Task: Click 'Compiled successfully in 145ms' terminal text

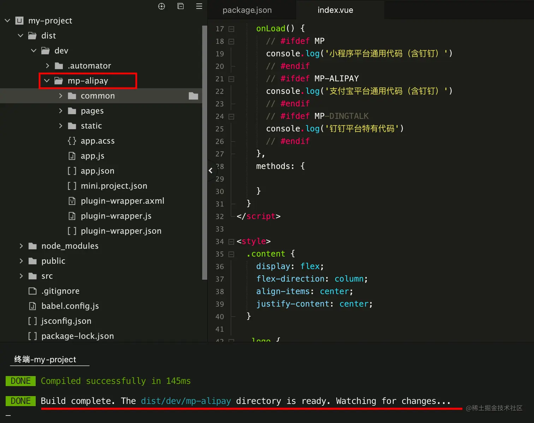Action: point(116,381)
